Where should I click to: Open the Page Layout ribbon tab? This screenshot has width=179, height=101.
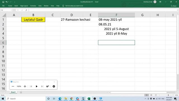(24, 6)
